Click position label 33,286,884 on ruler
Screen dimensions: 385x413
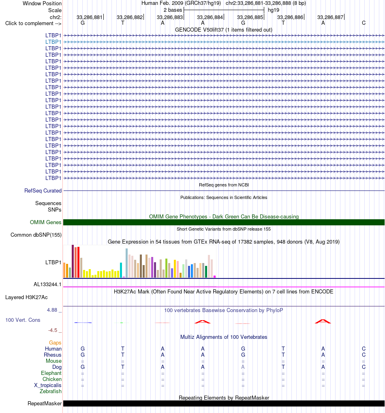(210, 17)
